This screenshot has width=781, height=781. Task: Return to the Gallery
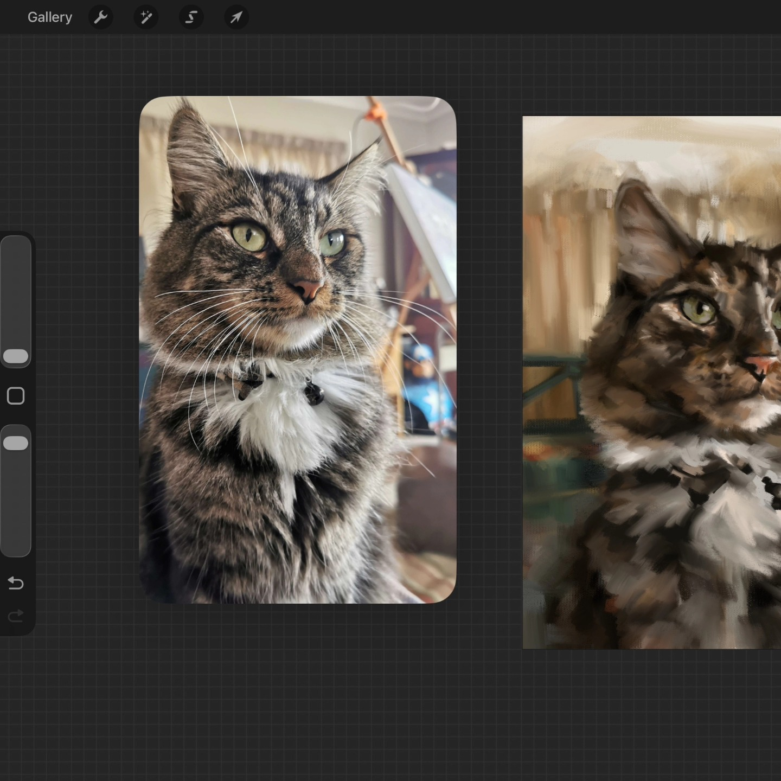(x=49, y=17)
